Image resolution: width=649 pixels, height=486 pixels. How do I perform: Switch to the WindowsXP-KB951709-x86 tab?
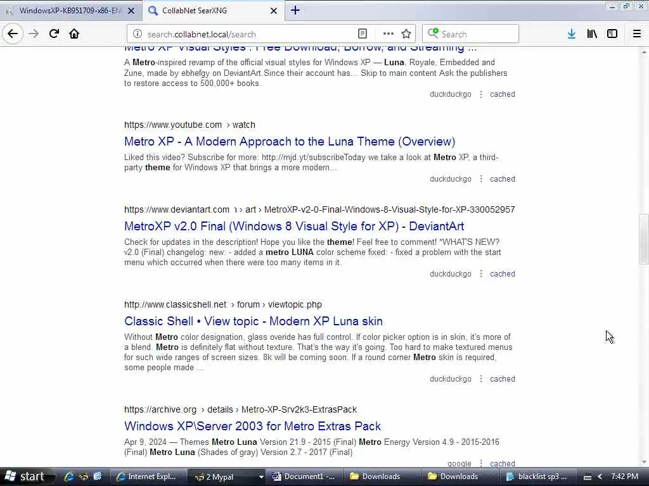point(70,11)
